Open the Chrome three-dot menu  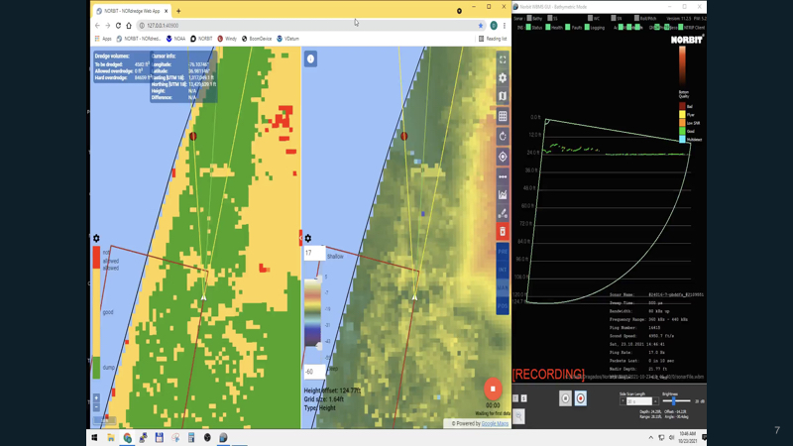click(505, 26)
